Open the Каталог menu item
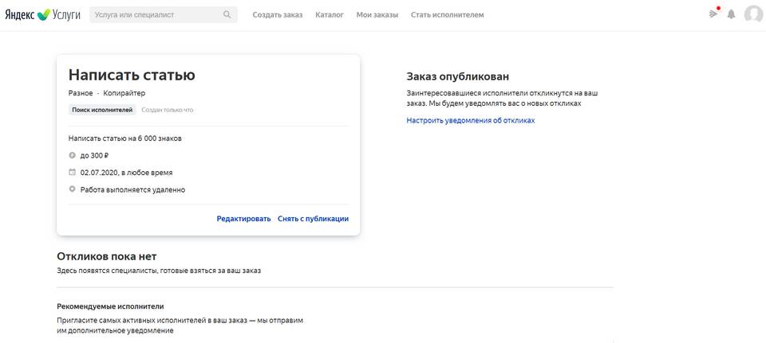The height and width of the screenshot is (343, 766). pyautogui.click(x=330, y=14)
